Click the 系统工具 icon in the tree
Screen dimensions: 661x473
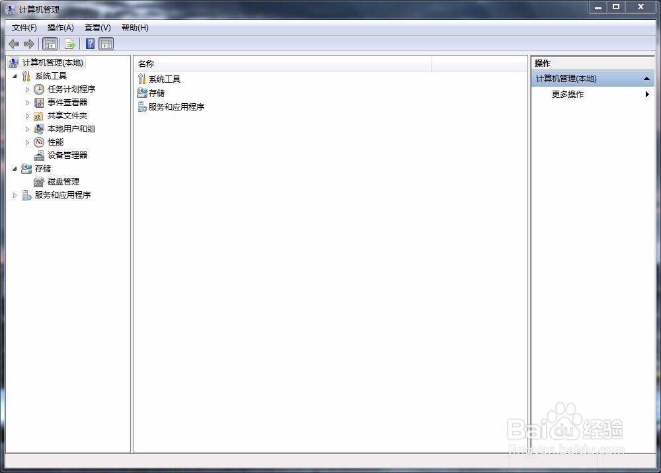coord(26,76)
